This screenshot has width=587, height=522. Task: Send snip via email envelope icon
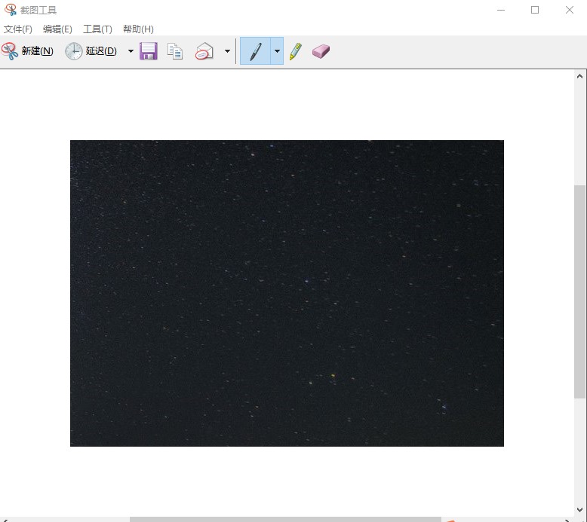coord(204,51)
